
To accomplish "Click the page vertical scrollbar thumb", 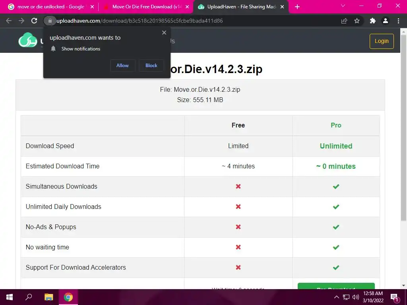I will click(404, 128).
